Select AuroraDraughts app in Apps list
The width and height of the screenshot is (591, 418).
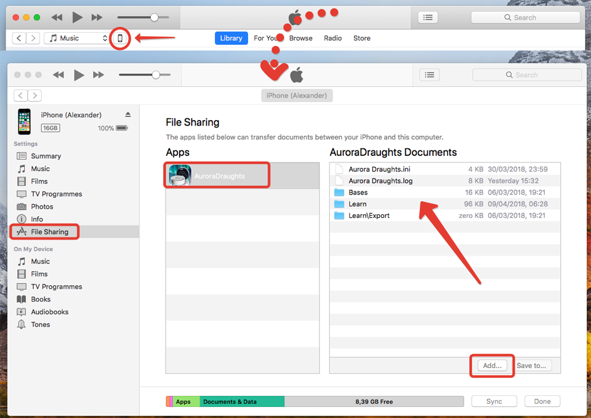click(243, 175)
